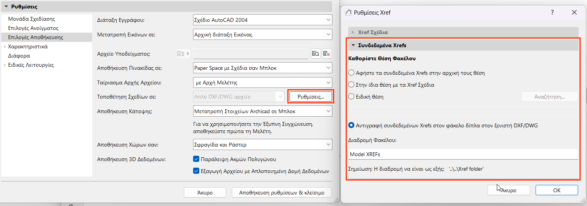This screenshot has width=587, height=206.
Task: Select 'Στην ίδια θέση με τα Xref Σχέδια'
Action: pos(351,84)
